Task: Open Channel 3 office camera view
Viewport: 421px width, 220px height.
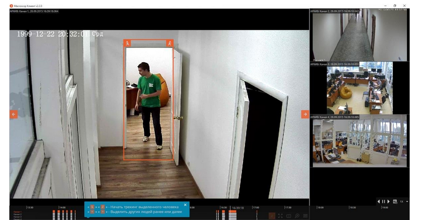Action: [360, 88]
